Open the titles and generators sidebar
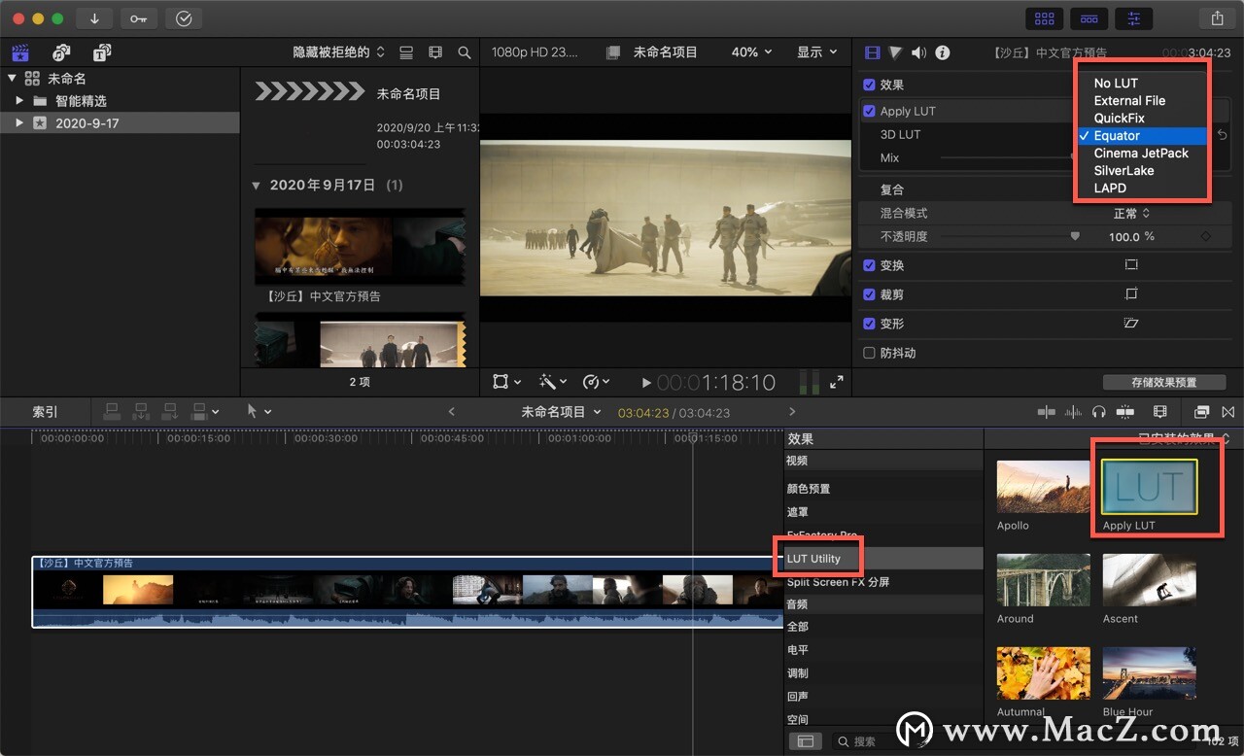 click(x=101, y=52)
